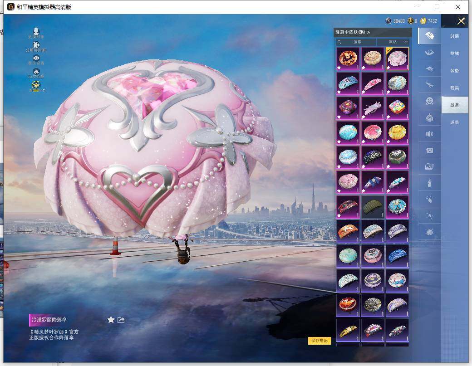Switch to the 载具 tab
This screenshot has width=472, height=366.
click(x=455, y=88)
